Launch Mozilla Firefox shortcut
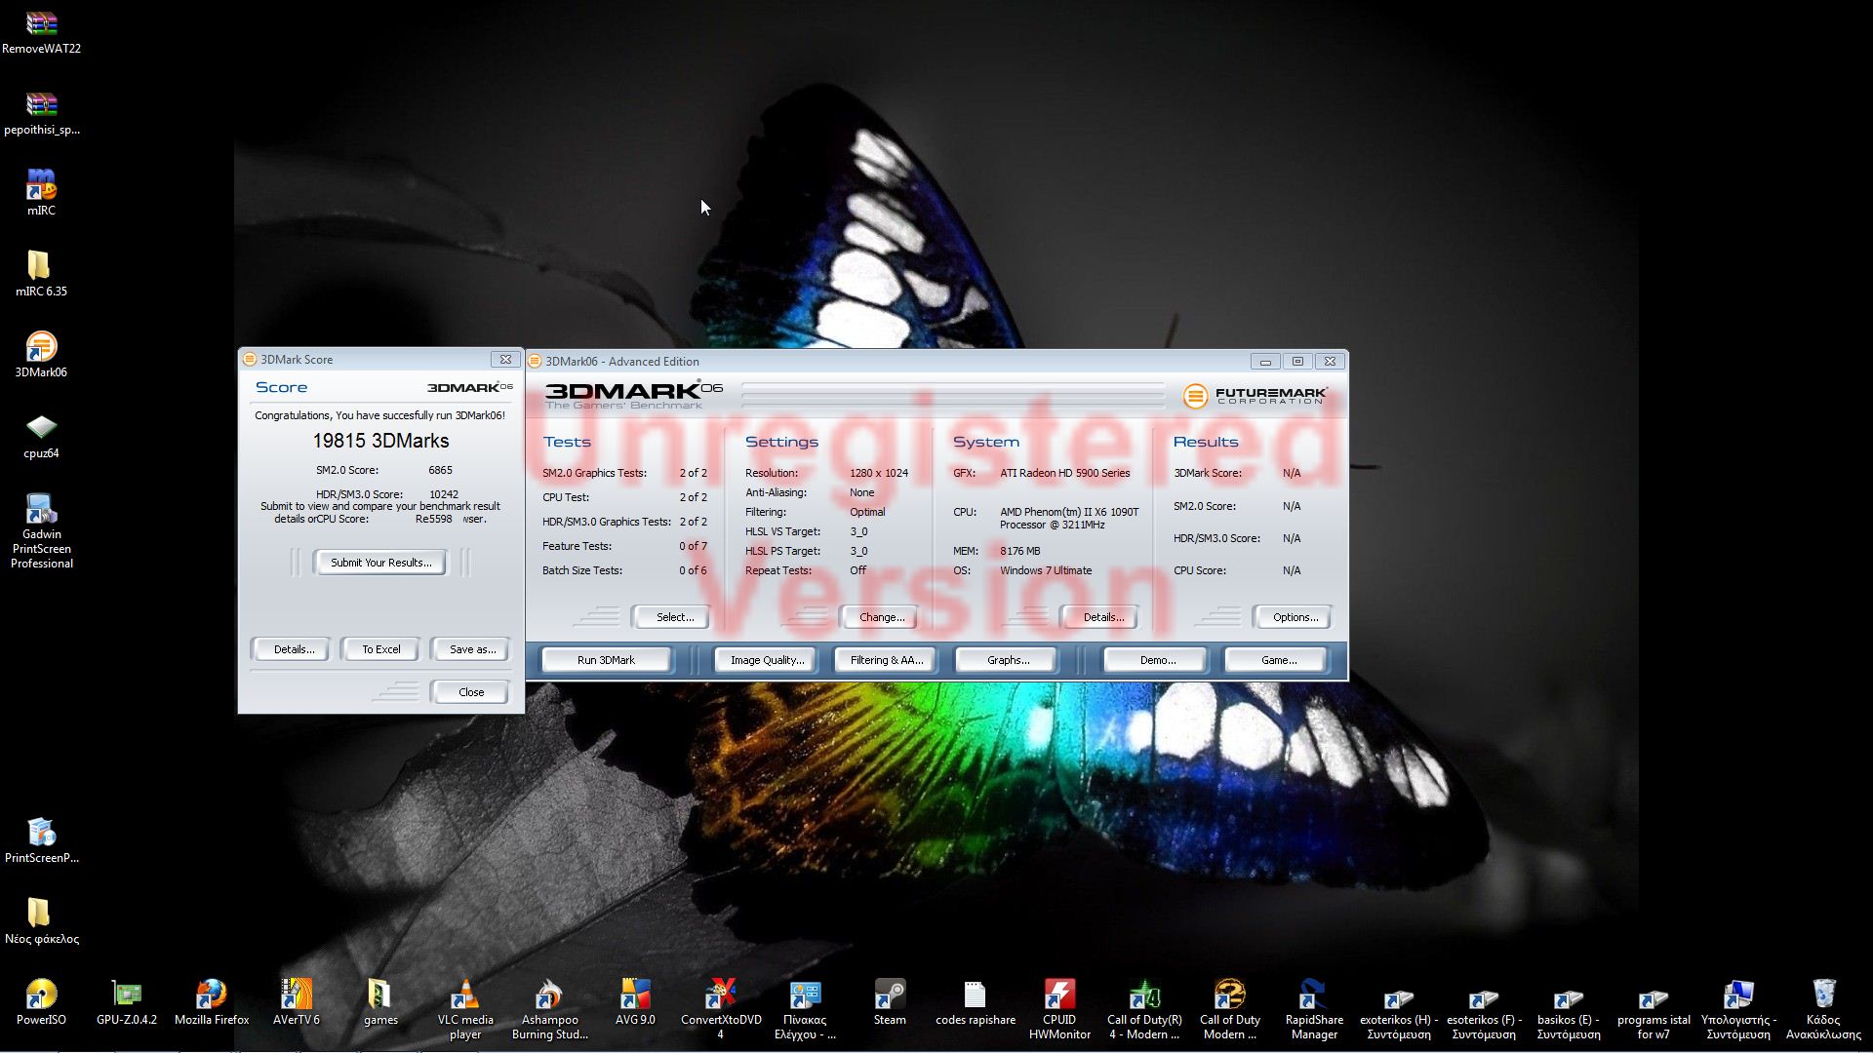The image size is (1873, 1053). point(211,994)
